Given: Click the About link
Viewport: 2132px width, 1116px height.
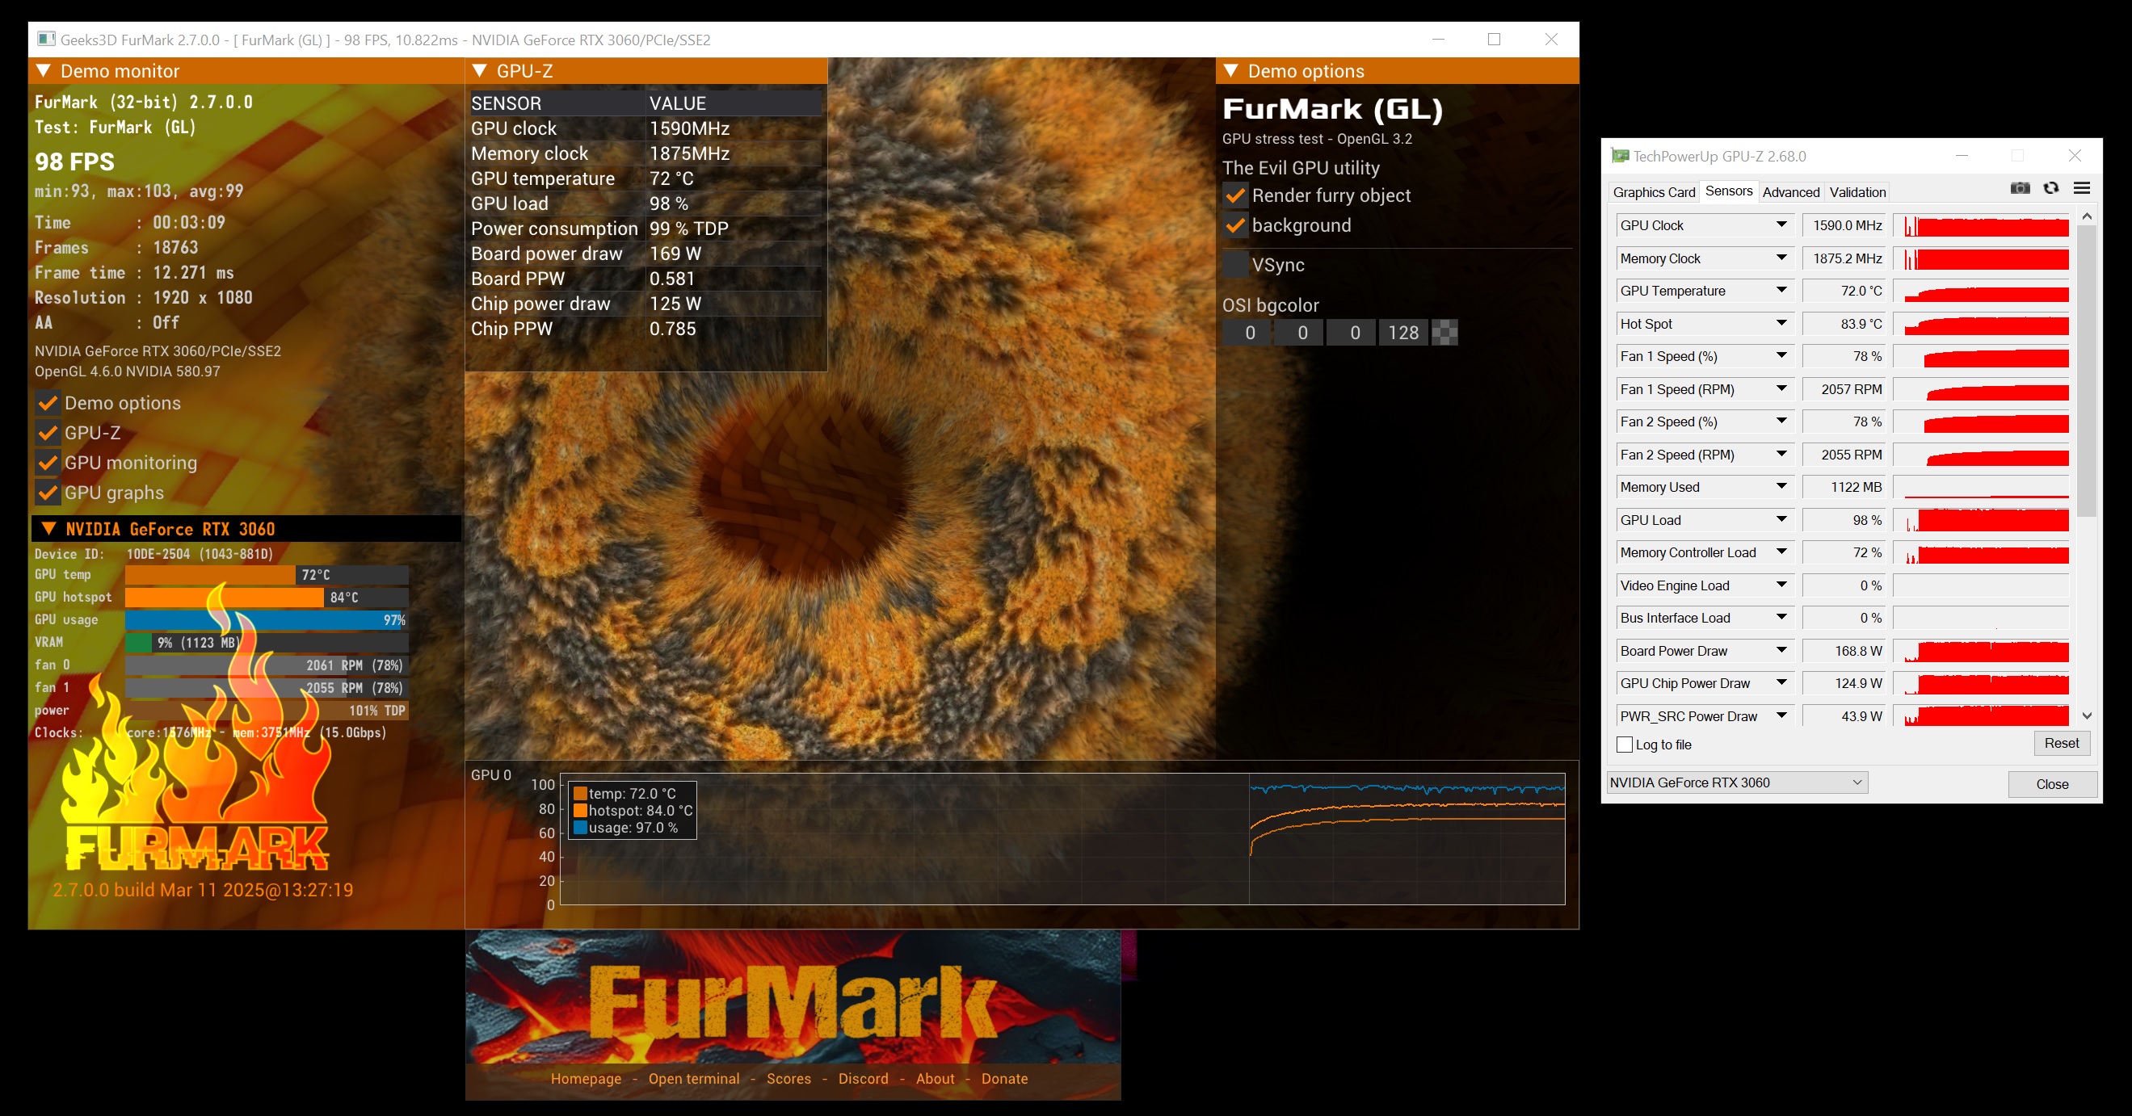Looking at the screenshot, I should click(x=935, y=1079).
